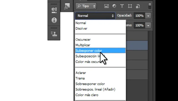The width and height of the screenshot is (178, 101).
Task: Choose Oscurecer blend mode
Action: click(x=100, y=40)
